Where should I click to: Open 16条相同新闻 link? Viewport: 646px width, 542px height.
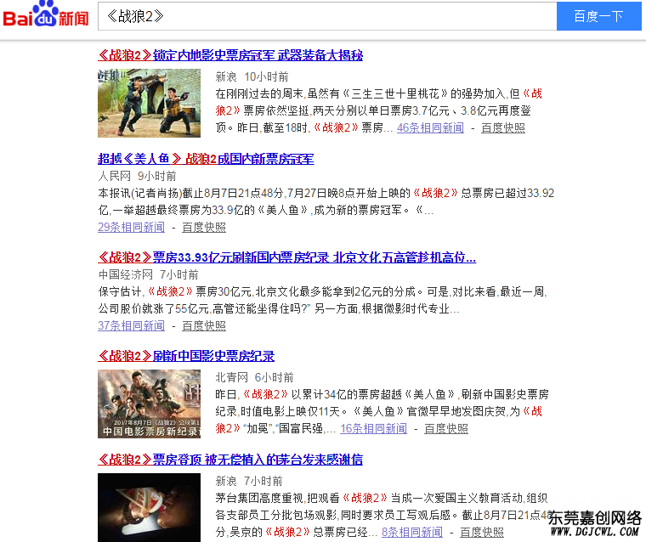point(373,429)
